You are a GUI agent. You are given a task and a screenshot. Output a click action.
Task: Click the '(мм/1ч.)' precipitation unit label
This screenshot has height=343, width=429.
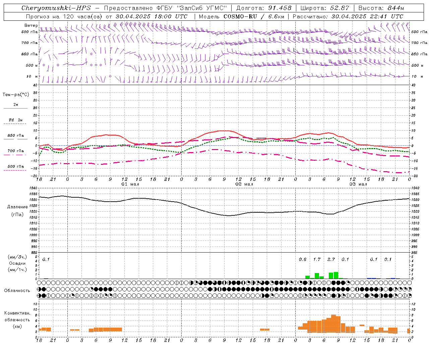17,270
